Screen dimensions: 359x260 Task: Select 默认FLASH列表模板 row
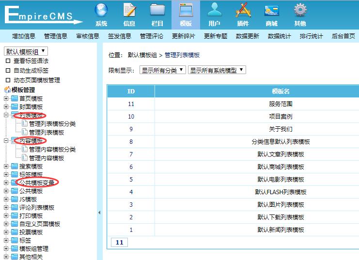pos(233,192)
